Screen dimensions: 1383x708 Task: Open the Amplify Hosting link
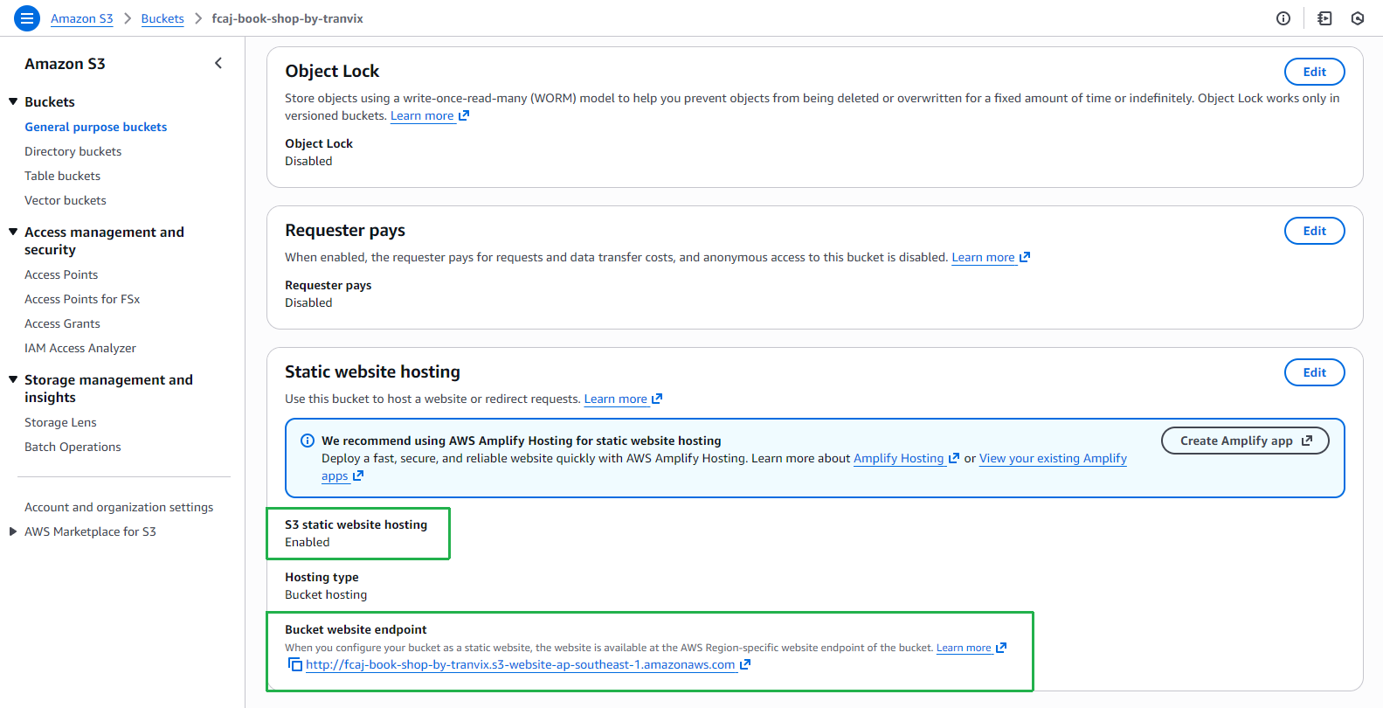point(898,458)
